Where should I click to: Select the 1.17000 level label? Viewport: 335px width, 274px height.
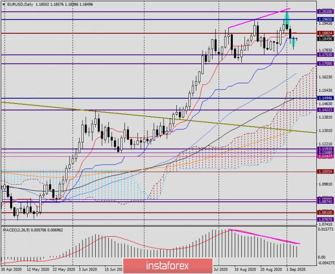tap(325, 64)
